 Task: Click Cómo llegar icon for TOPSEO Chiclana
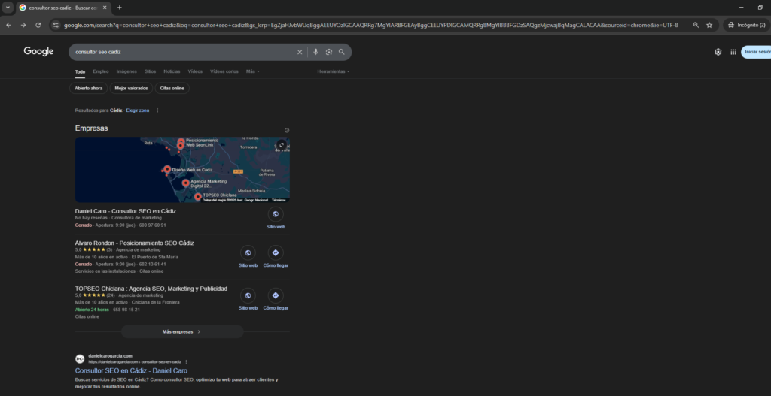coord(276,295)
